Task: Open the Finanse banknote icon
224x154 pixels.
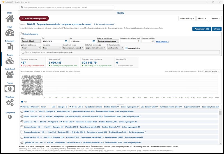Action: [10, 89]
